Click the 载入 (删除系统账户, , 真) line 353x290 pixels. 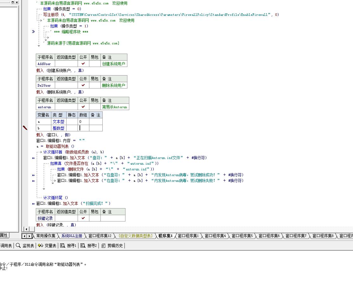tap(60, 92)
